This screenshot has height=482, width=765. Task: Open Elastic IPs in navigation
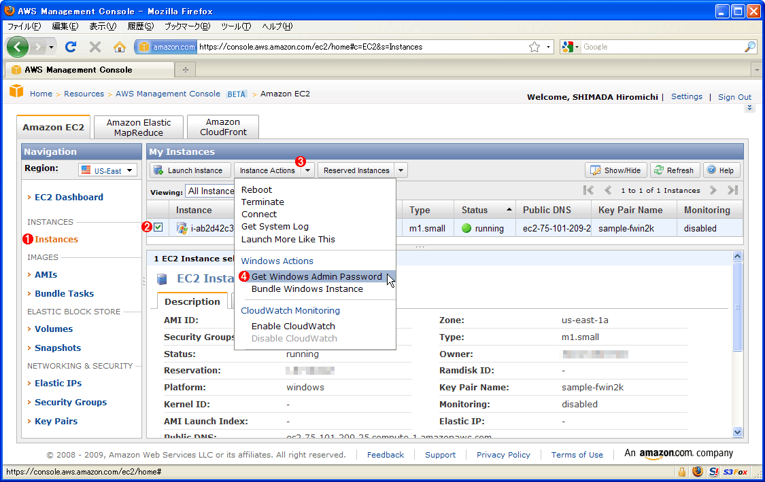[58, 383]
